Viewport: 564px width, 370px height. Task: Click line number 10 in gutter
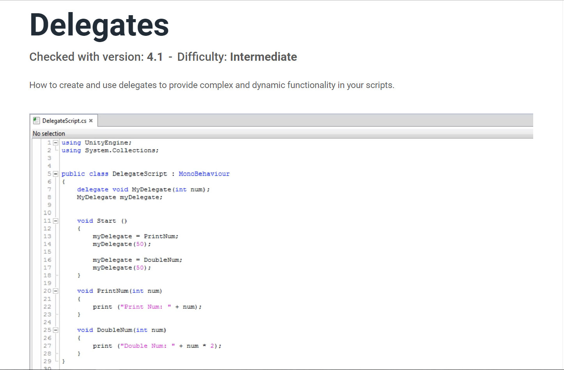pyautogui.click(x=47, y=213)
